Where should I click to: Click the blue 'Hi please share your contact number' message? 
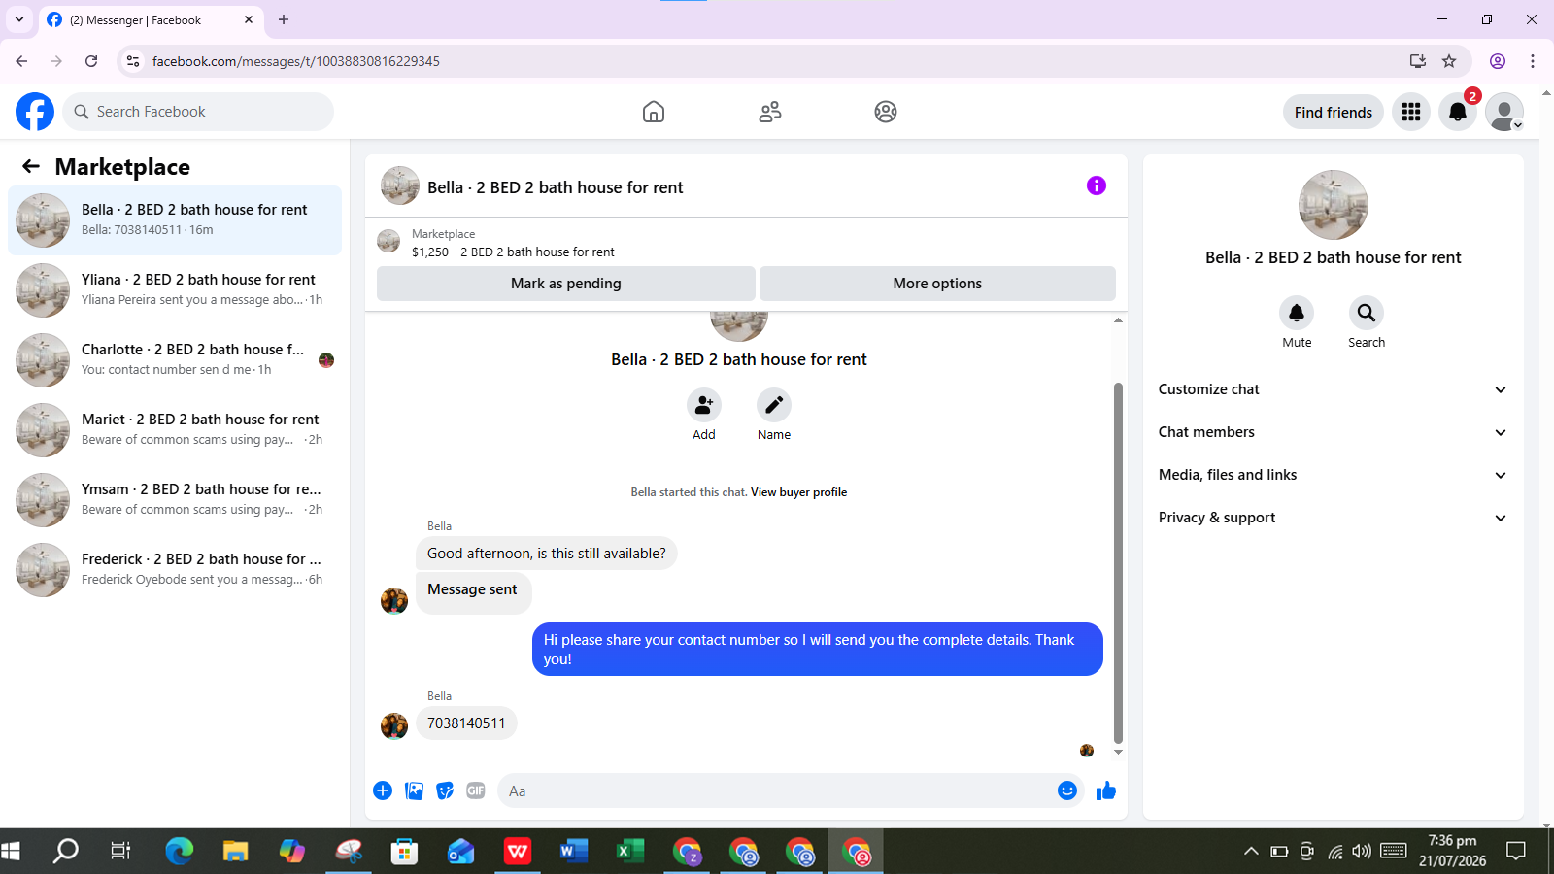click(818, 650)
